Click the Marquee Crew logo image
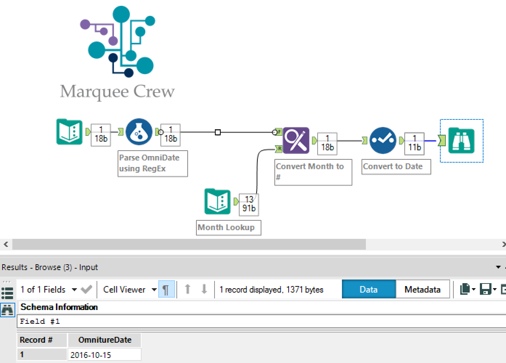Image resolution: width=506 pixels, height=363 pixels. (x=117, y=53)
